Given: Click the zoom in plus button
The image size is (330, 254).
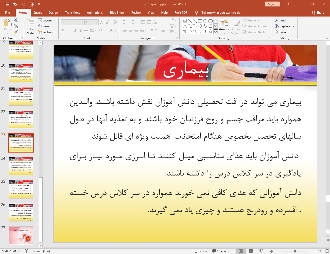Looking at the screenshot, I should (310, 251).
